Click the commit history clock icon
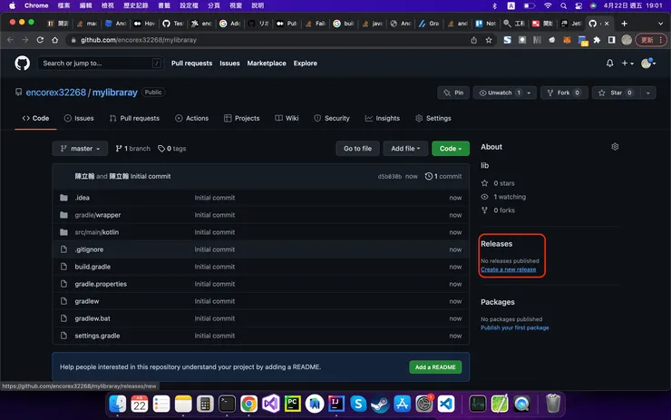Image resolution: width=671 pixels, height=420 pixels. pos(429,176)
